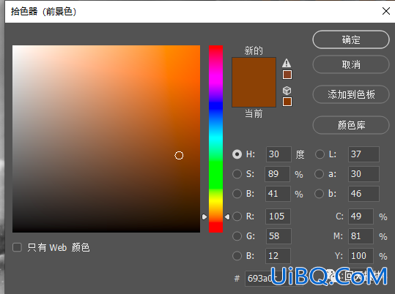Click the 新的 label
395x294 pixels.
click(x=254, y=50)
